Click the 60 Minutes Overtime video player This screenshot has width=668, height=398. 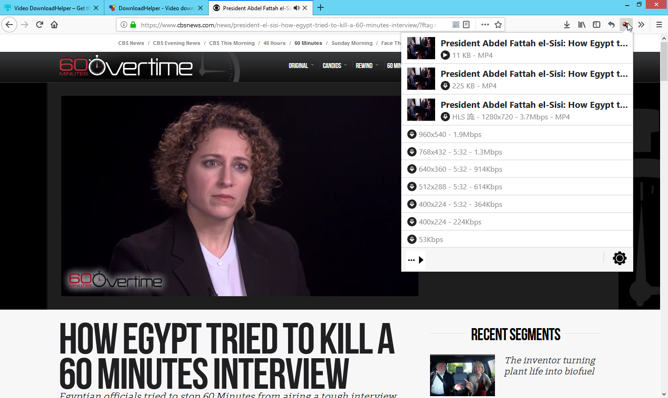click(x=240, y=196)
